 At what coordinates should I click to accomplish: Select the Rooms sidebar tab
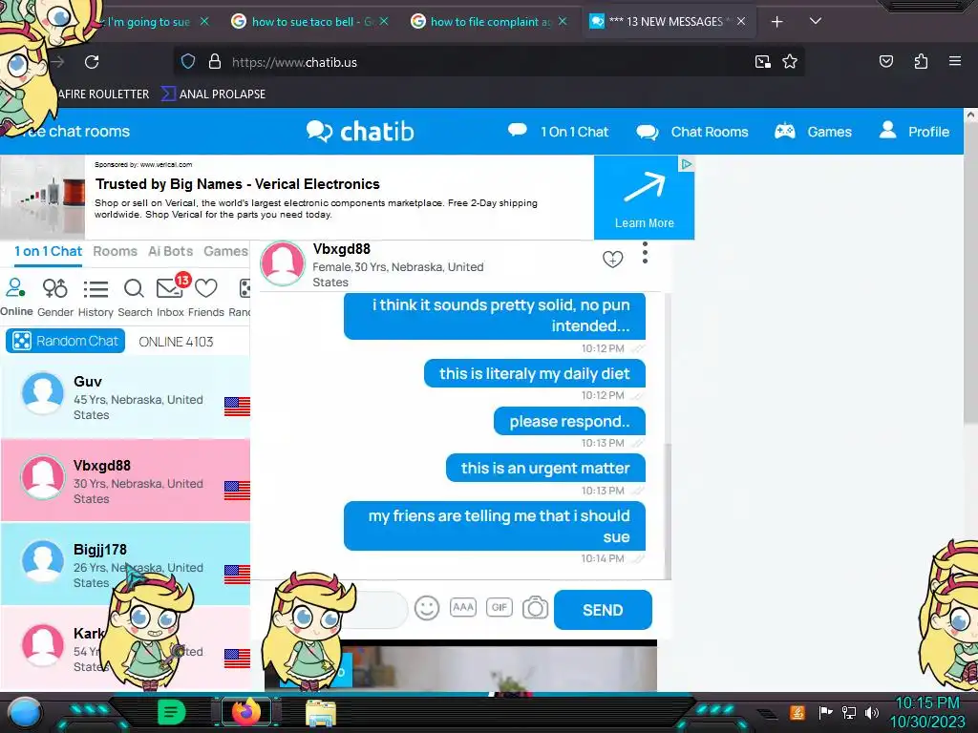115,251
